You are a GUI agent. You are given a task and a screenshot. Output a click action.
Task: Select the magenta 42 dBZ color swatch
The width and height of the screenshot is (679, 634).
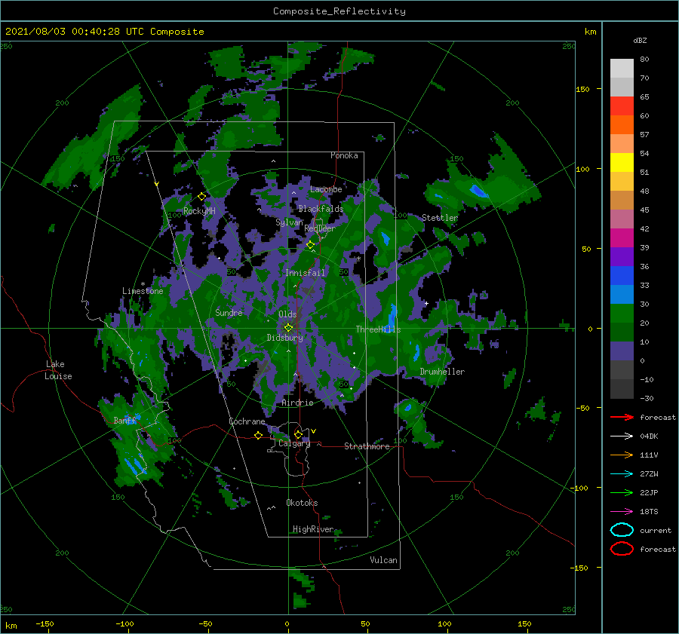622,237
